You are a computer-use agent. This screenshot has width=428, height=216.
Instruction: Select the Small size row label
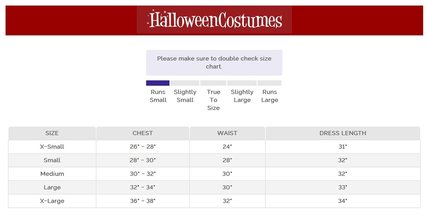coord(52,160)
